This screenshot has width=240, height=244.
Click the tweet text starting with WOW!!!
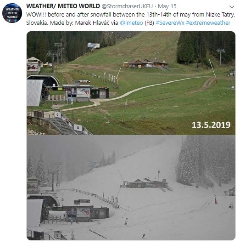130,19
